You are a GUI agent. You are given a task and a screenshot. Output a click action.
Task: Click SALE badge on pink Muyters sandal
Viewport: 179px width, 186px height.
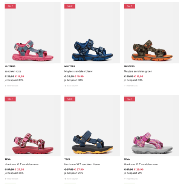pyautogui.click(x=10, y=6)
